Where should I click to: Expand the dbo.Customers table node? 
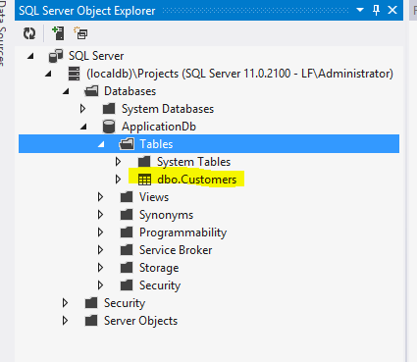[x=118, y=180]
